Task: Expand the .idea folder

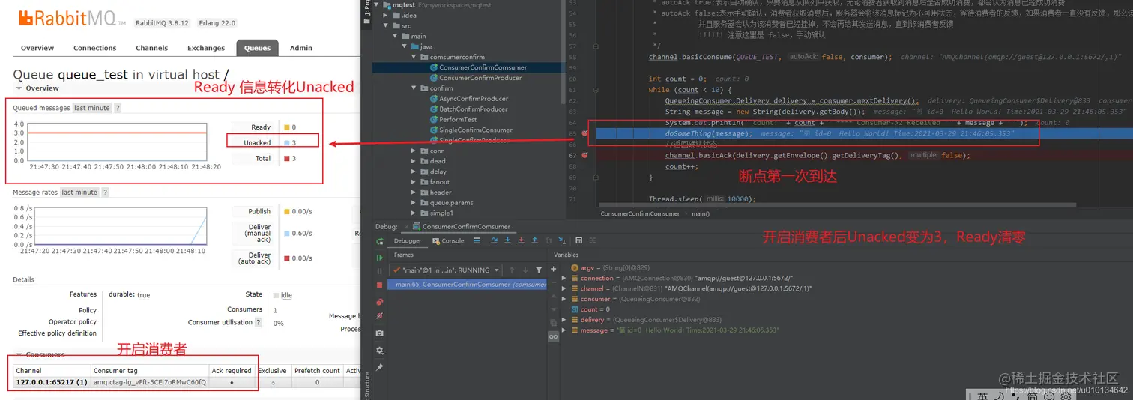Action: pyautogui.click(x=386, y=15)
